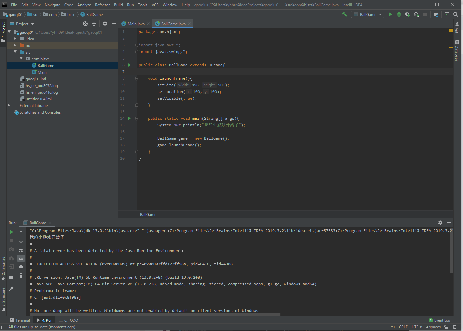The height and width of the screenshot is (331, 463).
Task: Close the BallGame.java editor tab
Action: [x=189, y=24]
